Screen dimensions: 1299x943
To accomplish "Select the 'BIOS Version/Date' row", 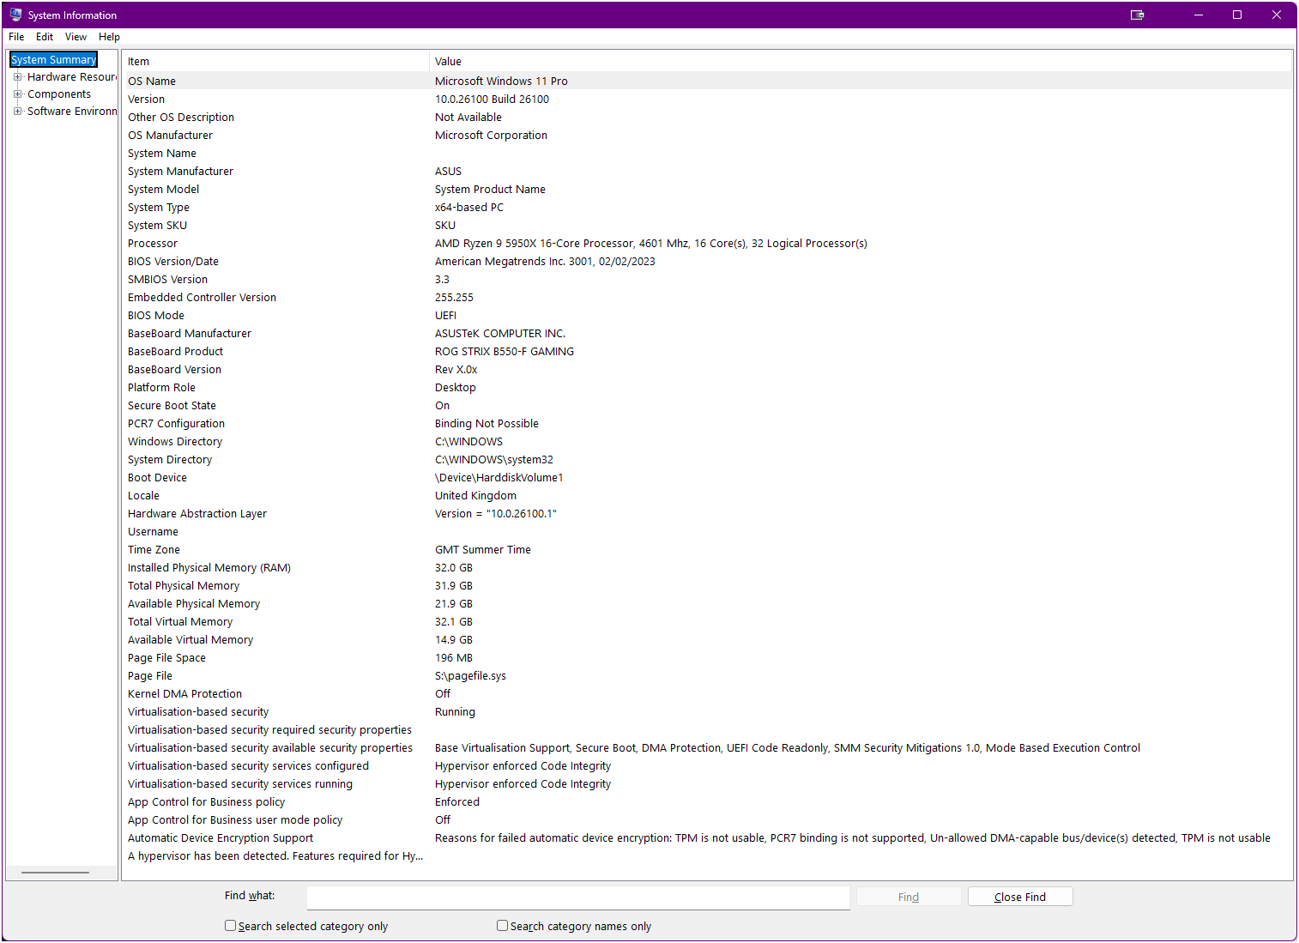I will tap(707, 261).
